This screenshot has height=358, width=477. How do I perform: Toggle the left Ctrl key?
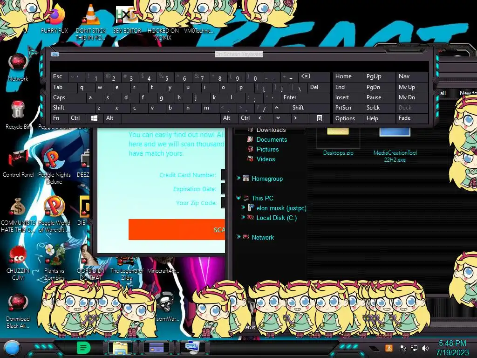coord(77,118)
